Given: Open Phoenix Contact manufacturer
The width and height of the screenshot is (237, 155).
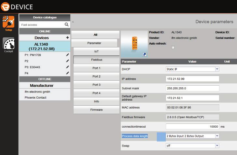Looking at the screenshot, I should point(35,98).
